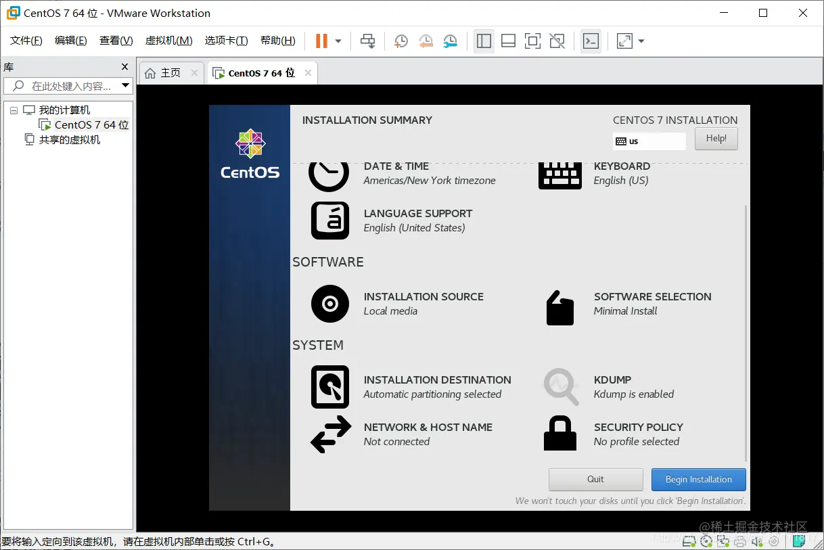Toggle the library sidebar view icon
Viewport: 824px width, 550px height.
[x=484, y=41]
